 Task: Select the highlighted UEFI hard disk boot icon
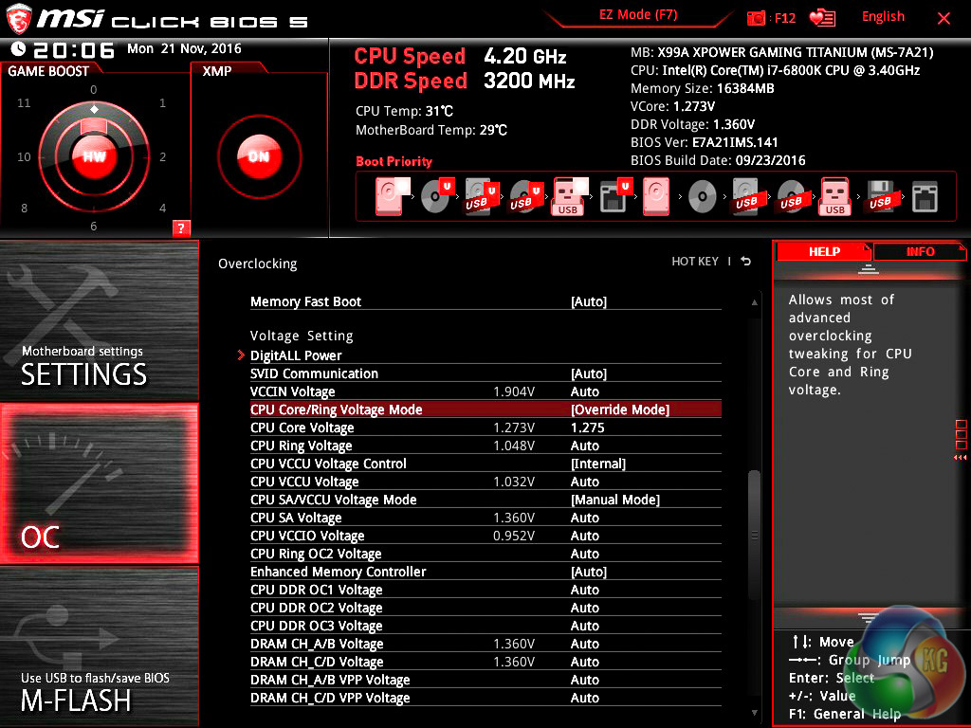(x=392, y=196)
